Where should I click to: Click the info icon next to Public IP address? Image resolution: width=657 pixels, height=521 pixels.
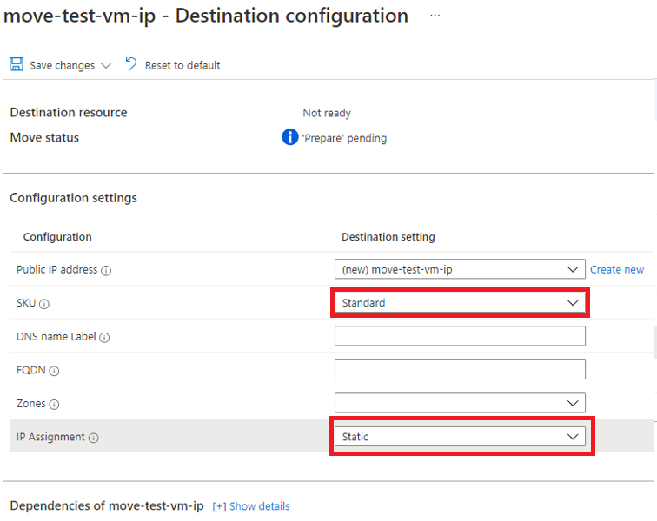click(106, 271)
